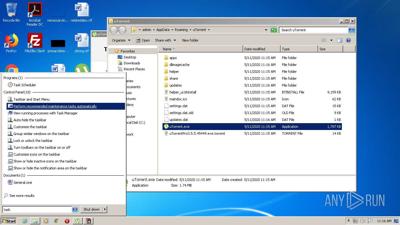Screen dimensions: 400x225
Task: Click the start menu search input
Action: (37, 210)
